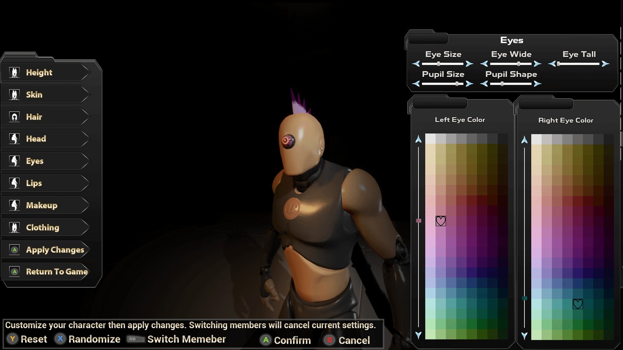Apply Changes to the character
Screen dimensions: 623x350
tap(46, 250)
